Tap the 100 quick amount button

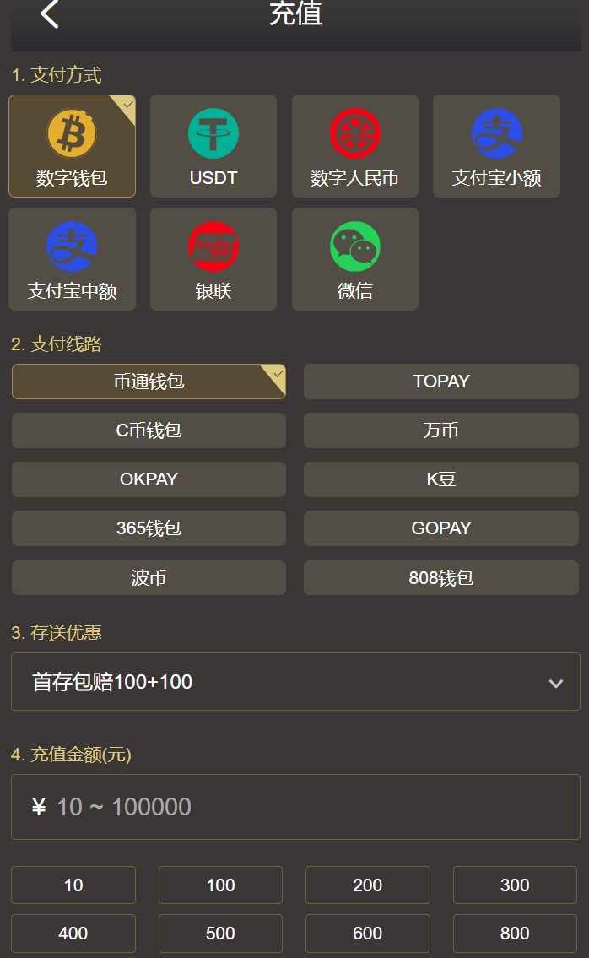click(220, 885)
